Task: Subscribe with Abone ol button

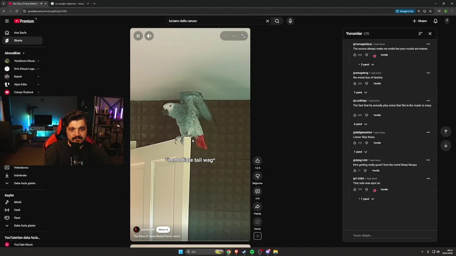Action: [163, 230]
